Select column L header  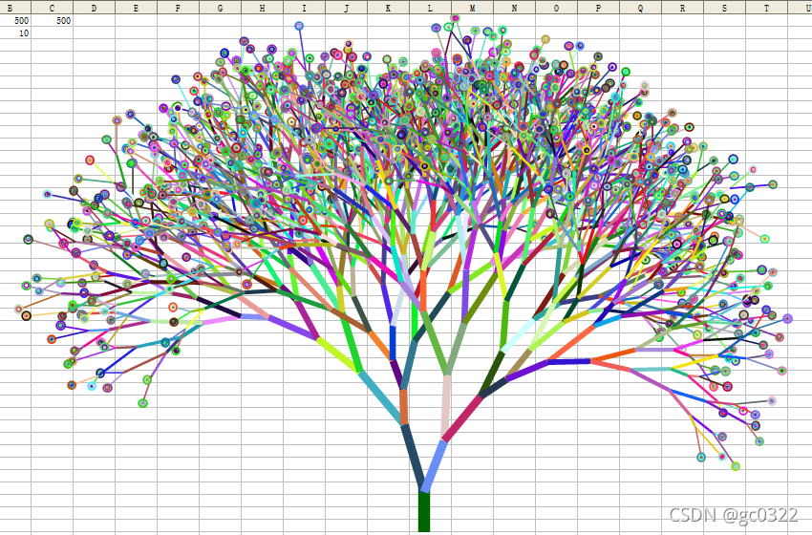coord(430,8)
